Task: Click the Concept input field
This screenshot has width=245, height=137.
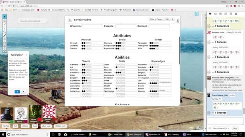Action: pyautogui.click(x=159, y=26)
